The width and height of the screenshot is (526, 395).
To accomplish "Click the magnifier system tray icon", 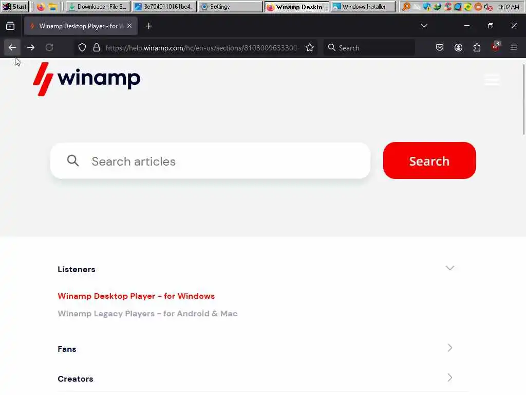I will pos(406,7).
